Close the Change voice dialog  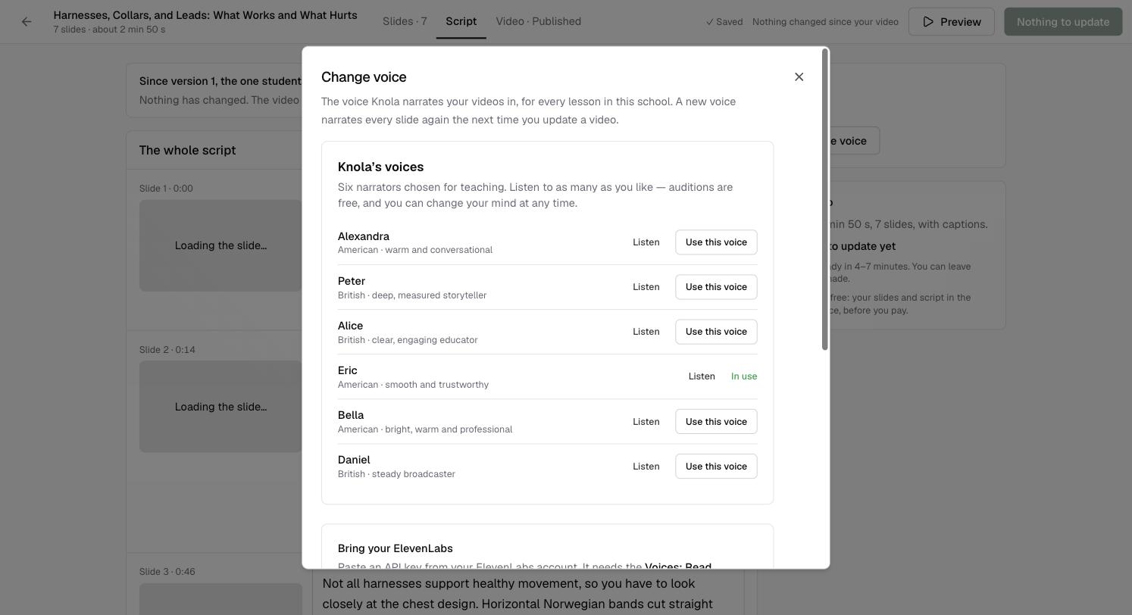tap(799, 77)
